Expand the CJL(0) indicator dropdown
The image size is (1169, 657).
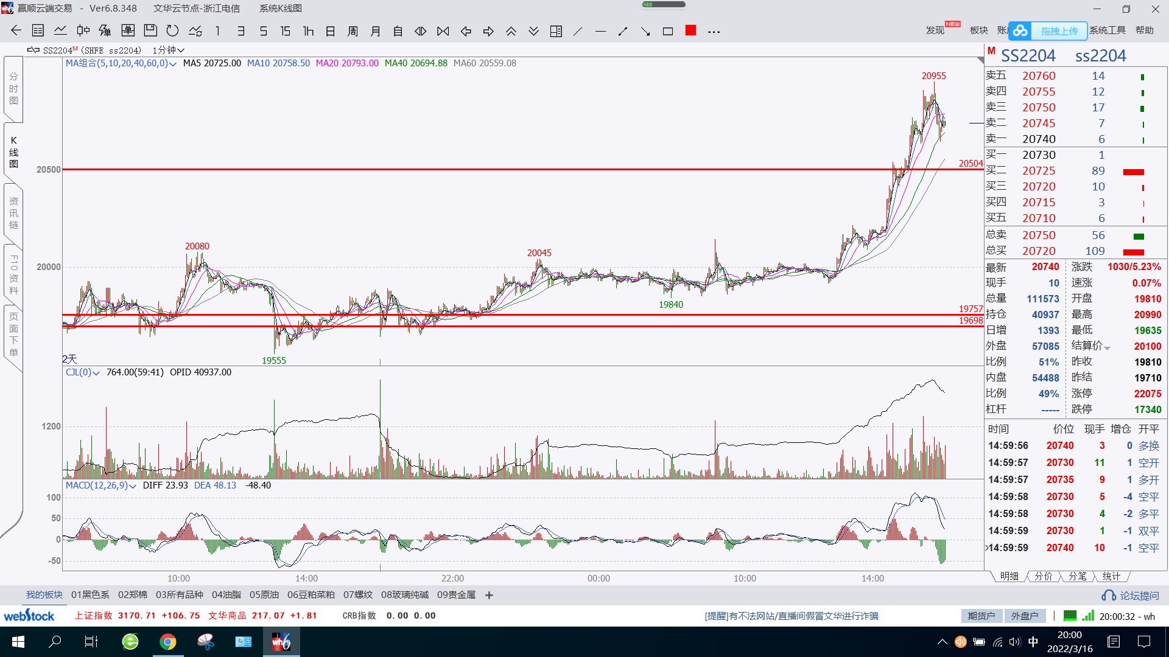click(x=96, y=373)
